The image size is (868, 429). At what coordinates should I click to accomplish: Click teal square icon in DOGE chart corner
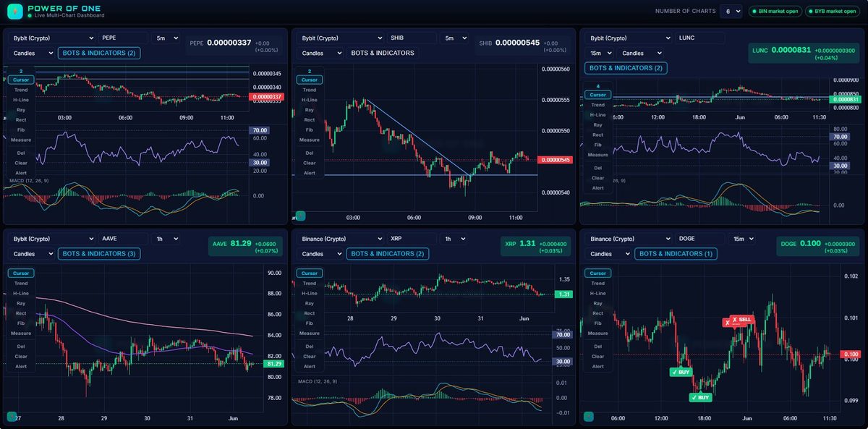(x=589, y=417)
